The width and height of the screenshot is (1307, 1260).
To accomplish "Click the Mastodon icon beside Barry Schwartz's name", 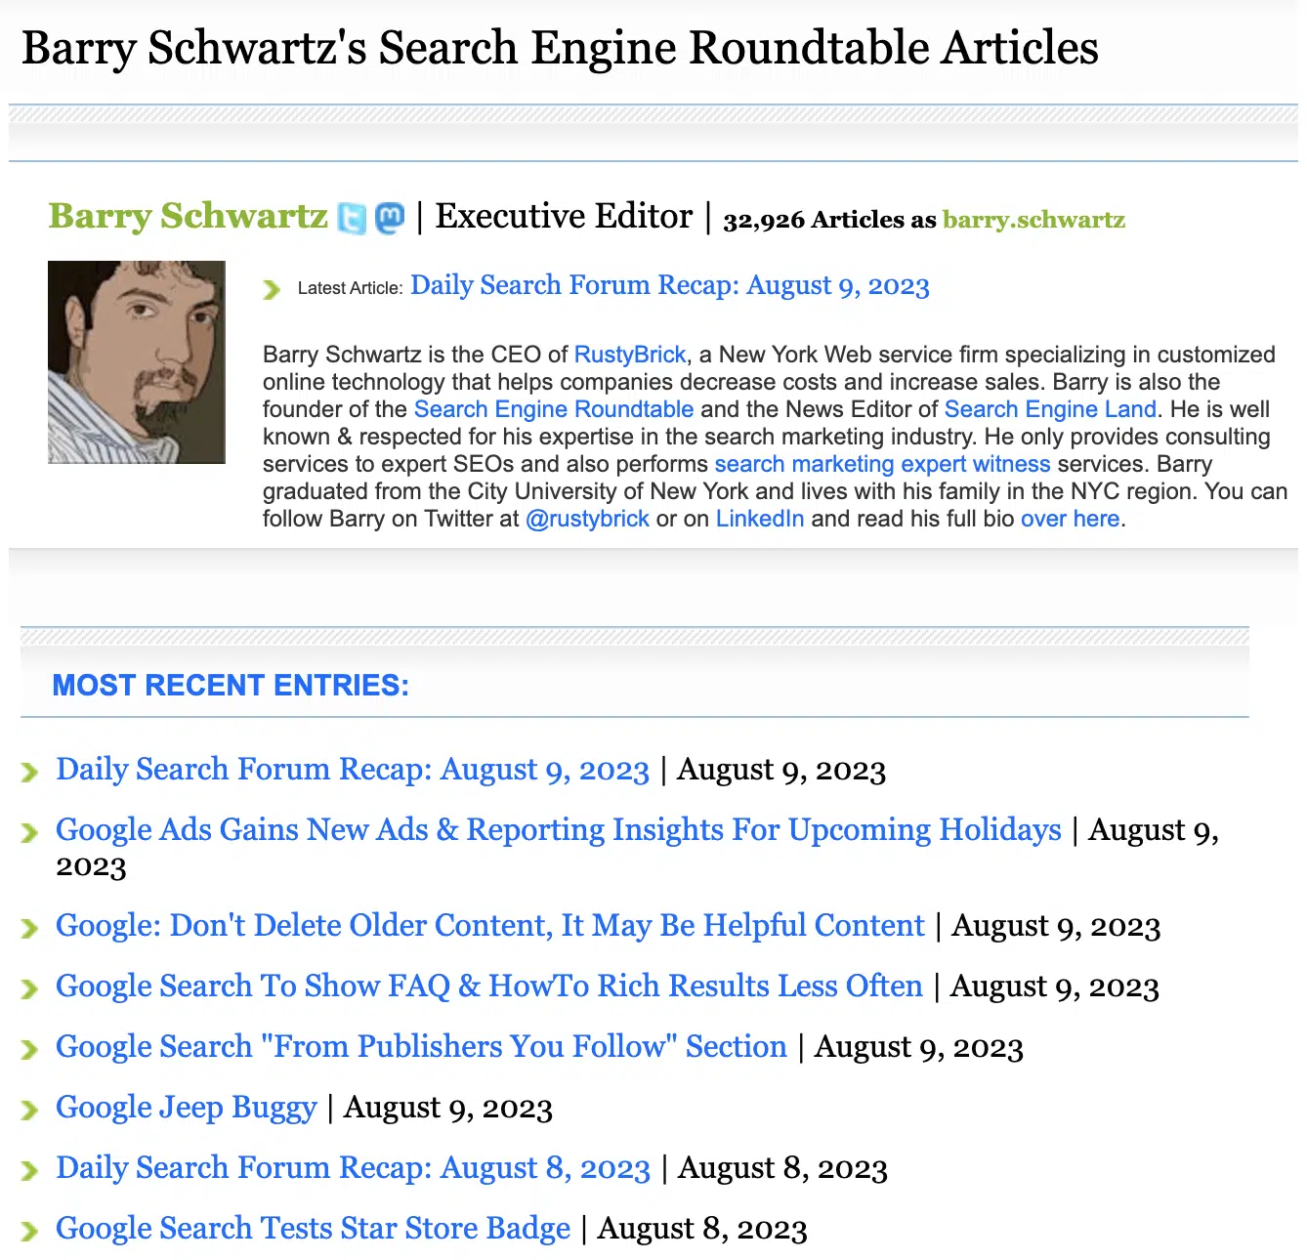I will point(390,217).
